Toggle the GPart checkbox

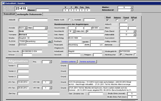[133, 20]
